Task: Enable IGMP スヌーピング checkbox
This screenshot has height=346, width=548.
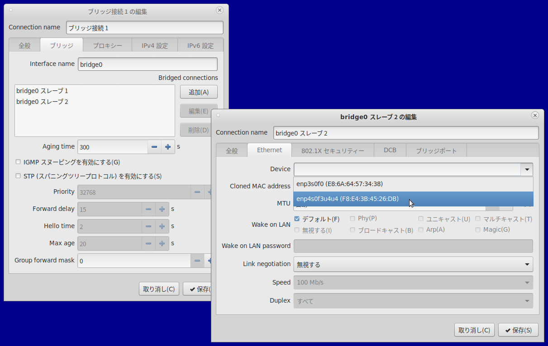Action: pos(18,162)
